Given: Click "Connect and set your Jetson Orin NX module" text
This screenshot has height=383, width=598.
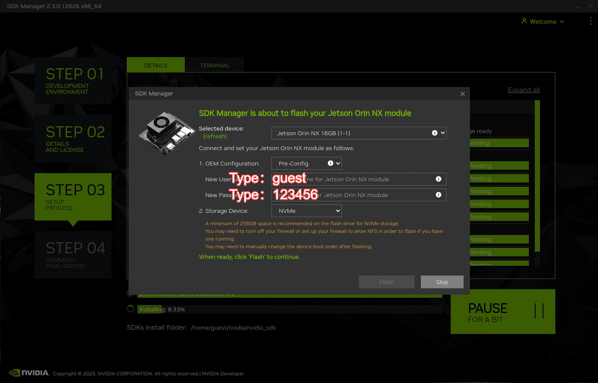Looking at the screenshot, I should click(277, 148).
